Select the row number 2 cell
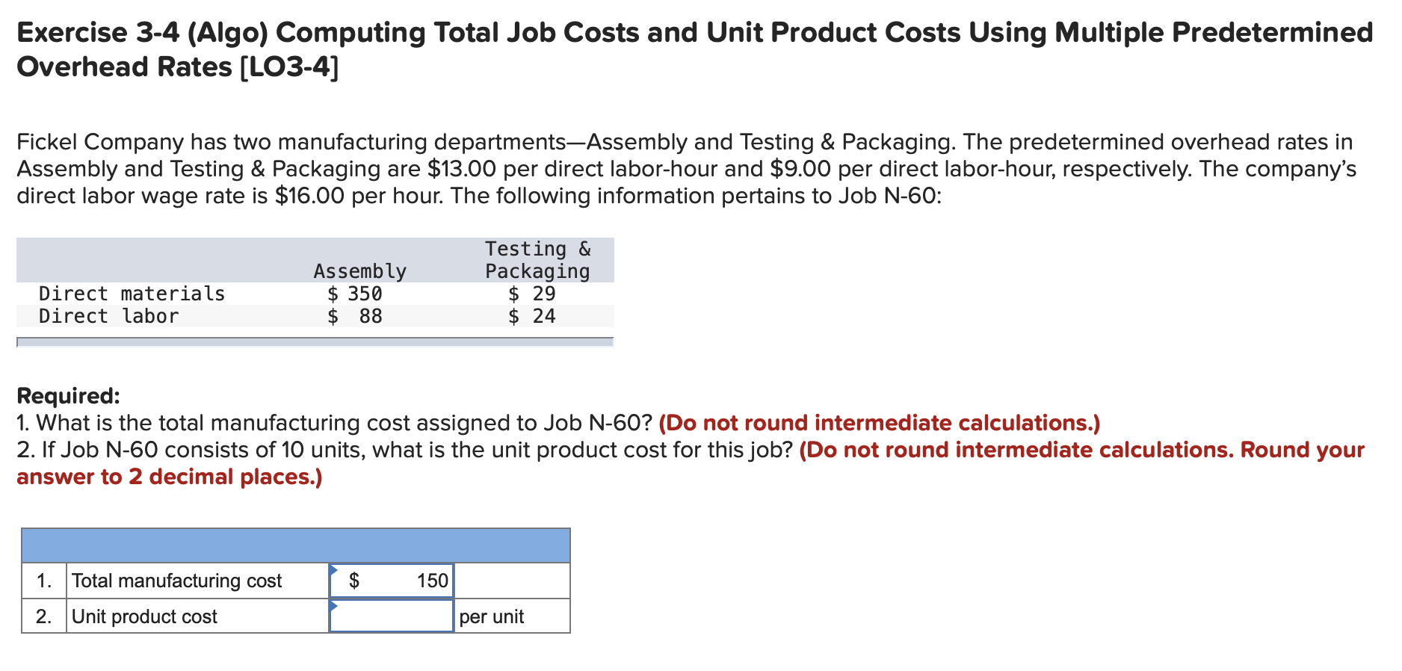Viewport: 1402px width, 671px height. pos(43,616)
